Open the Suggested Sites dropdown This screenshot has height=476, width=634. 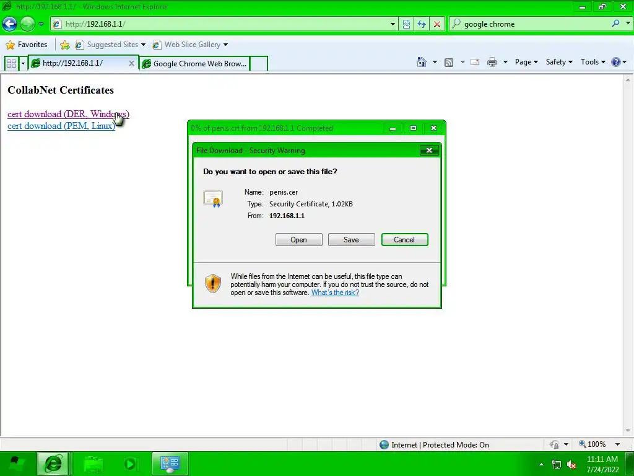click(110, 45)
